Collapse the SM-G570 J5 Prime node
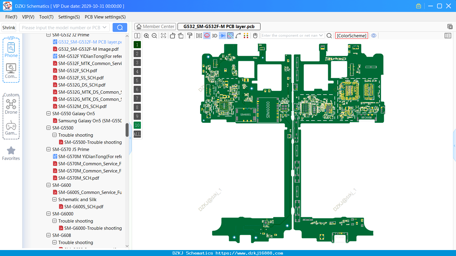This screenshot has height=256, width=456. [x=49, y=149]
